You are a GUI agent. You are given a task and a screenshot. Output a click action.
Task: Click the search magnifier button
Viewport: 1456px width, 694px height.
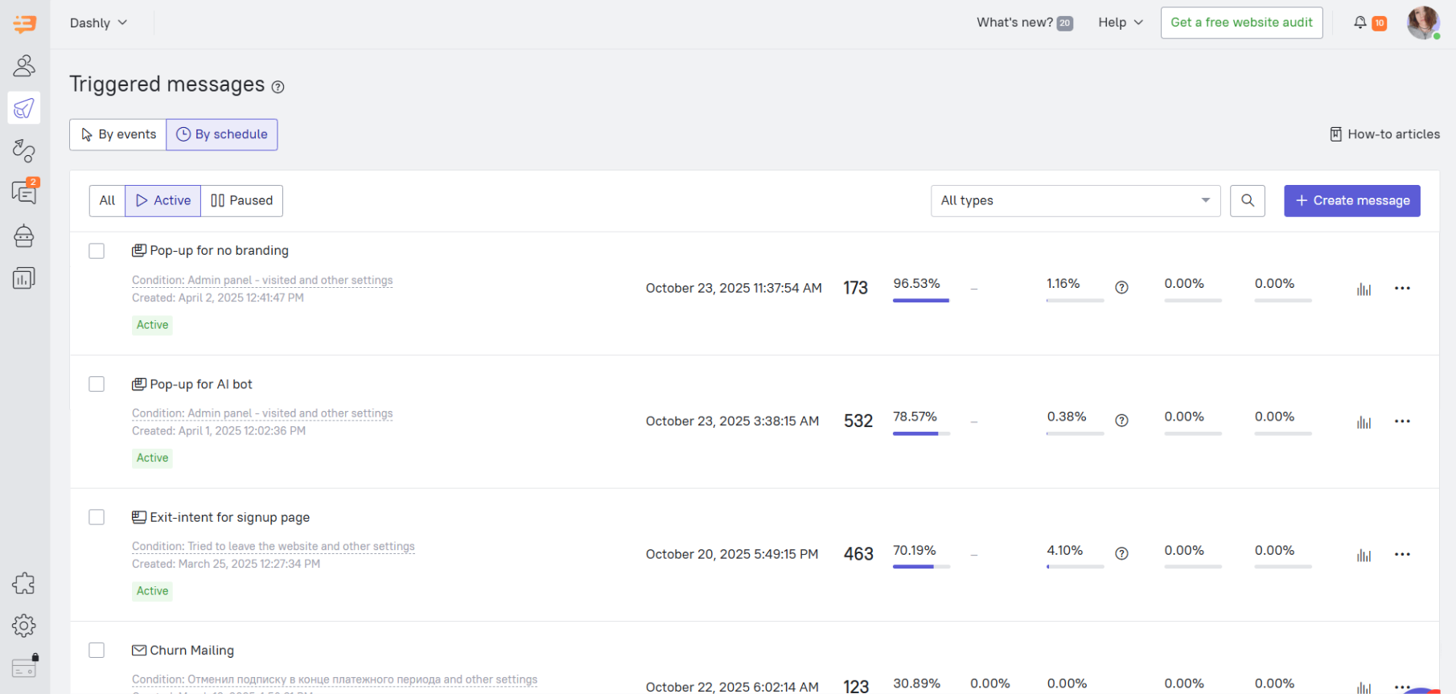pos(1247,200)
